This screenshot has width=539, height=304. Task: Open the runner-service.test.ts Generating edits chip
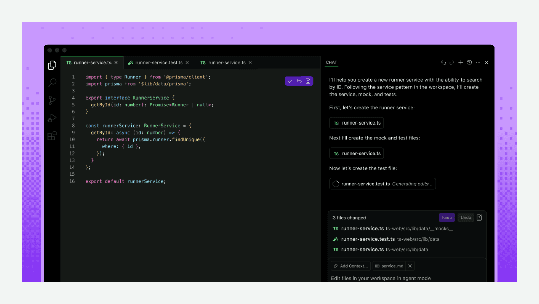[x=382, y=184]
